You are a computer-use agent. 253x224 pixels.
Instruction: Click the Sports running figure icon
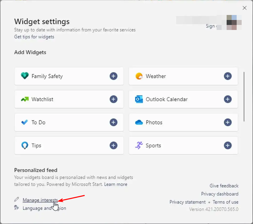click(x=139, y=145)
